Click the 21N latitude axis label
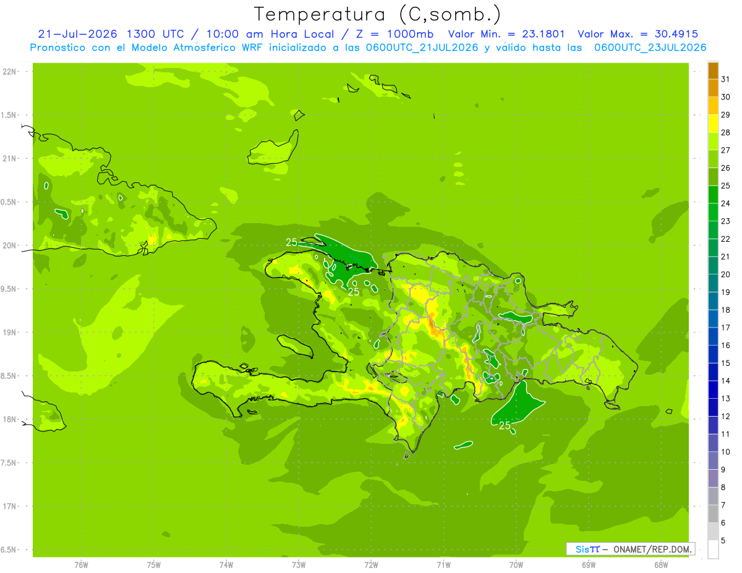 click(10, 158)
